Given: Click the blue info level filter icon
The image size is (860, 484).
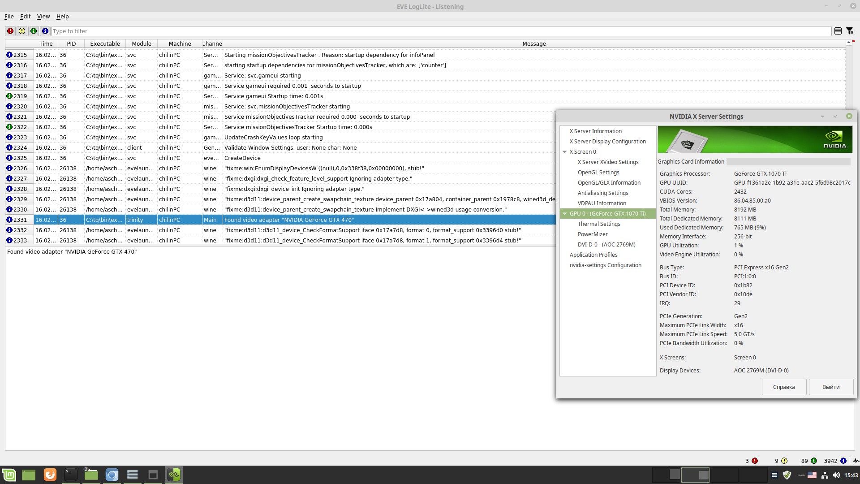Looking at the screenshot, I should click(x=45, y=31).
